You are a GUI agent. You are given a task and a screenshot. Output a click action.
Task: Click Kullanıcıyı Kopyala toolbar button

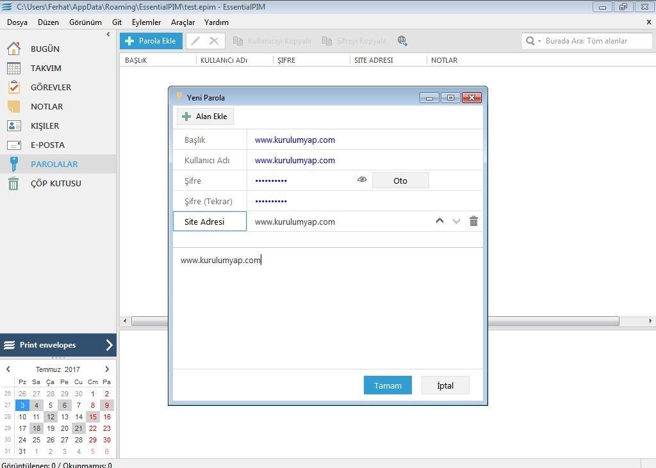272,41
